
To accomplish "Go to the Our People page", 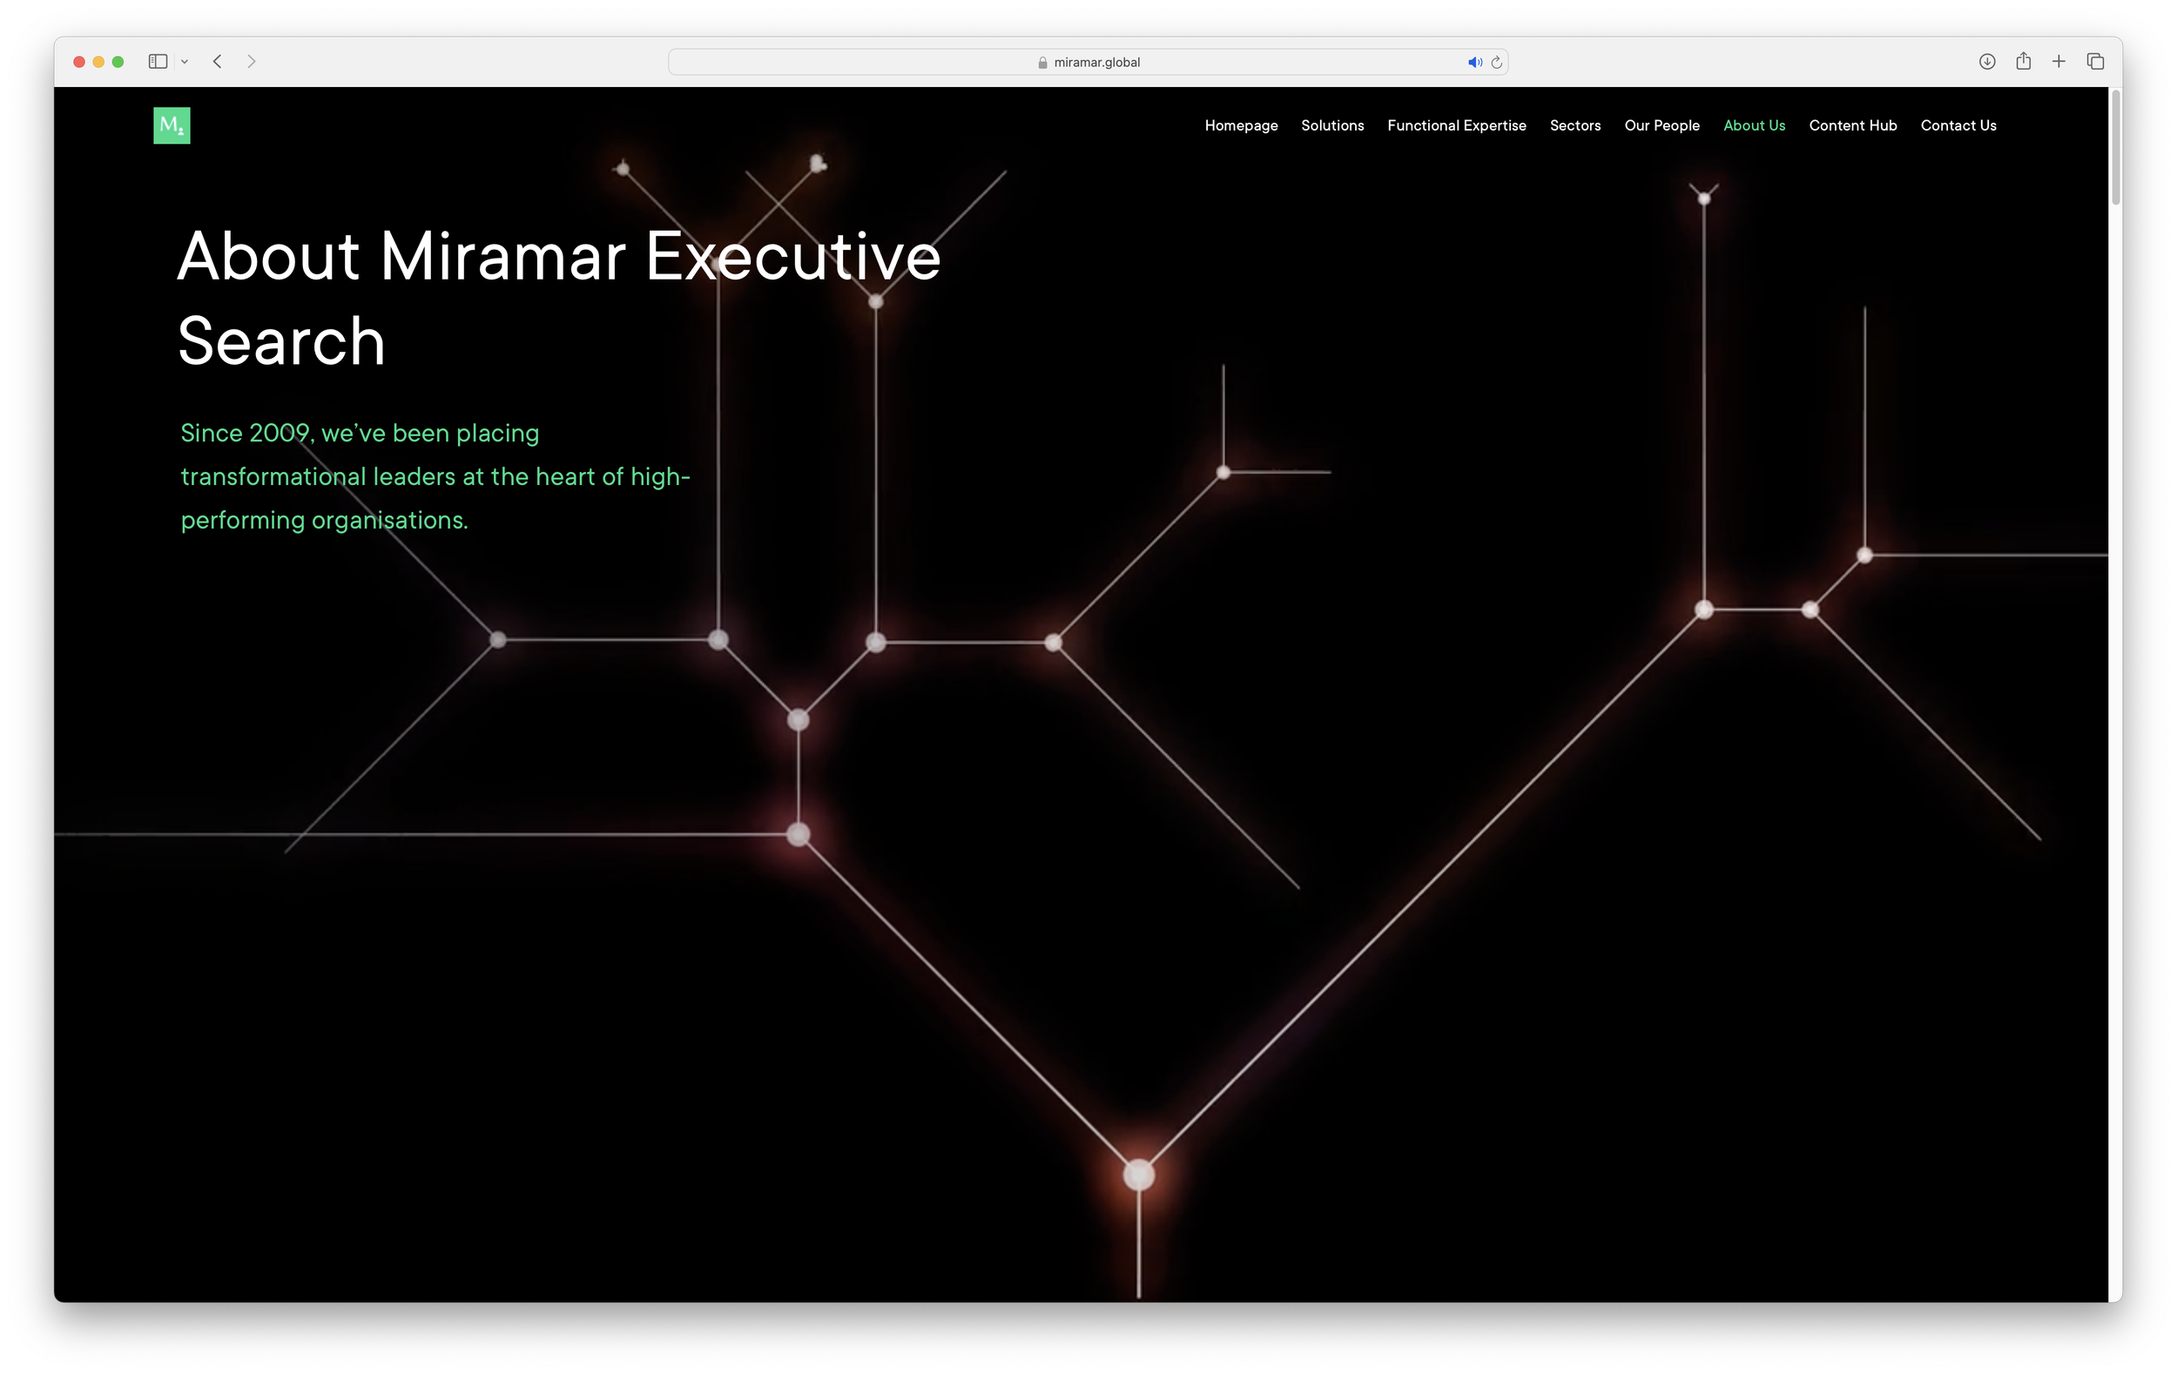I will (1661, 125).
